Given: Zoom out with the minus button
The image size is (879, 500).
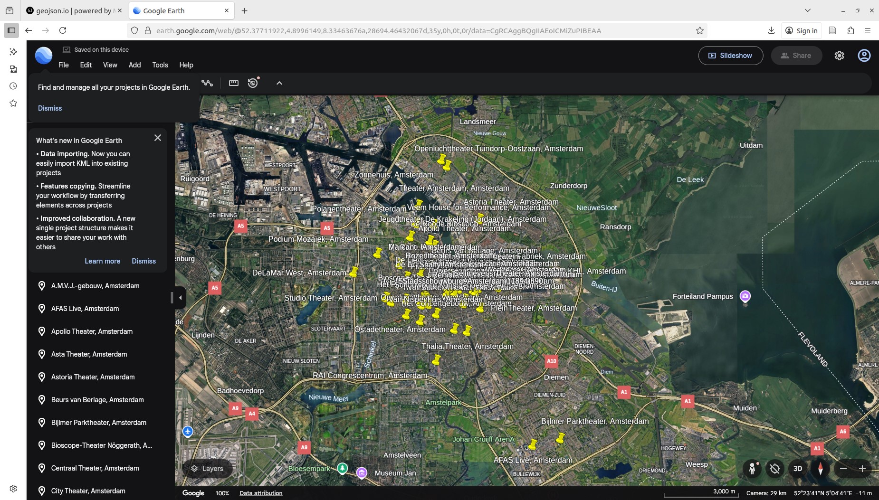Looking at the screenshot, I should 843,469.
